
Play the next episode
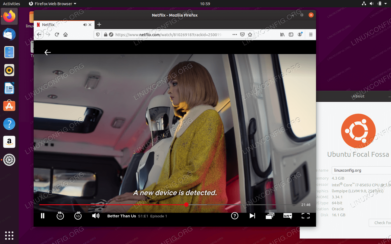[252, 216]
